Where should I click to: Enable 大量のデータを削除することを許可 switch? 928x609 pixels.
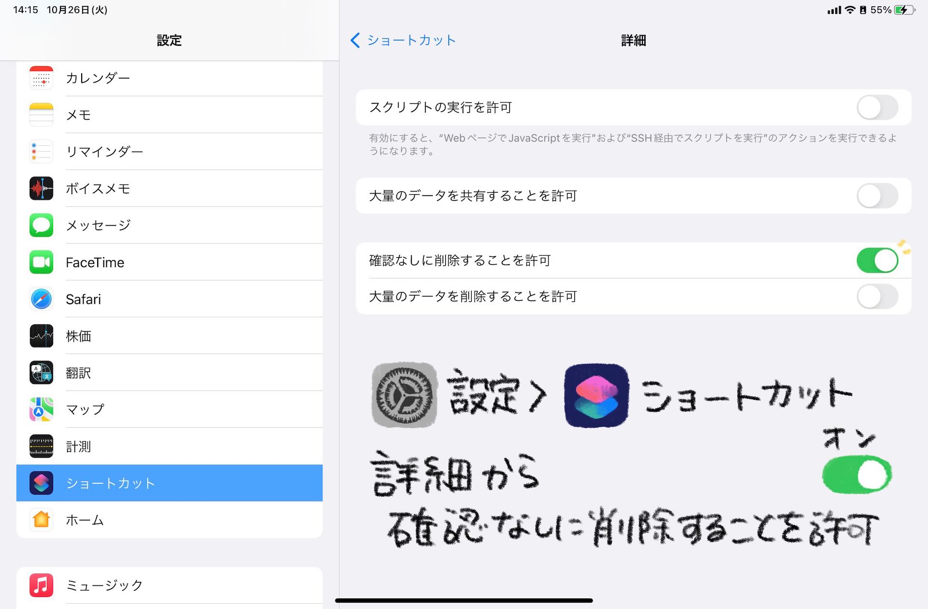point(877,297)
